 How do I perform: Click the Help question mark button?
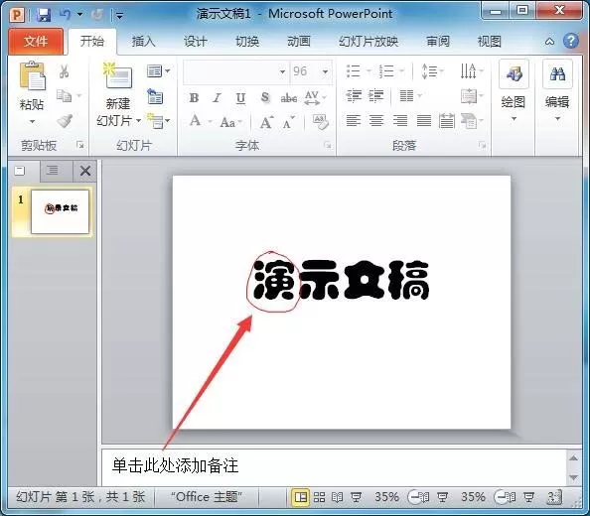[x=571, y=41]
